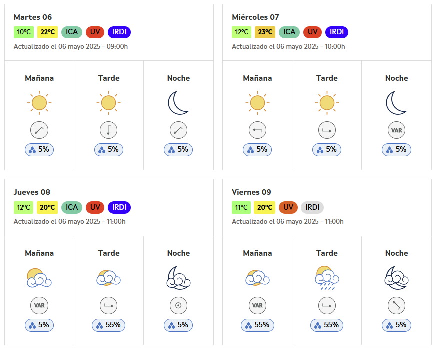This screenshot has width=437, height=349.
Task: Click the calm wind icon Jueves Noche
Action: [178, 305]
